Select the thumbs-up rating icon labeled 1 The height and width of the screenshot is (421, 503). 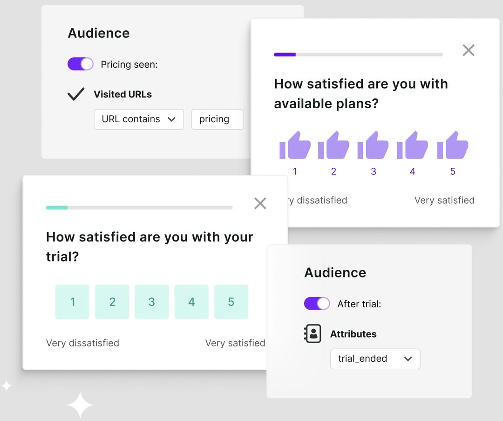point(295,145)
